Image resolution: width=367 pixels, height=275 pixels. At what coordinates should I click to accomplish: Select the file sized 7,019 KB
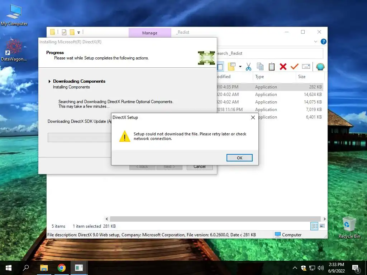click(270, 110)
